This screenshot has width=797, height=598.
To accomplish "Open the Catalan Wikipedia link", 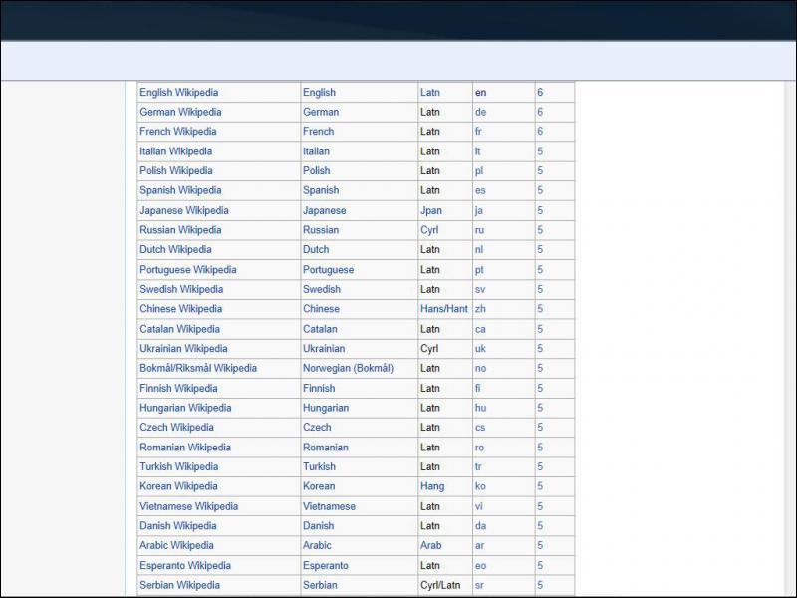I will click(180, 329).
